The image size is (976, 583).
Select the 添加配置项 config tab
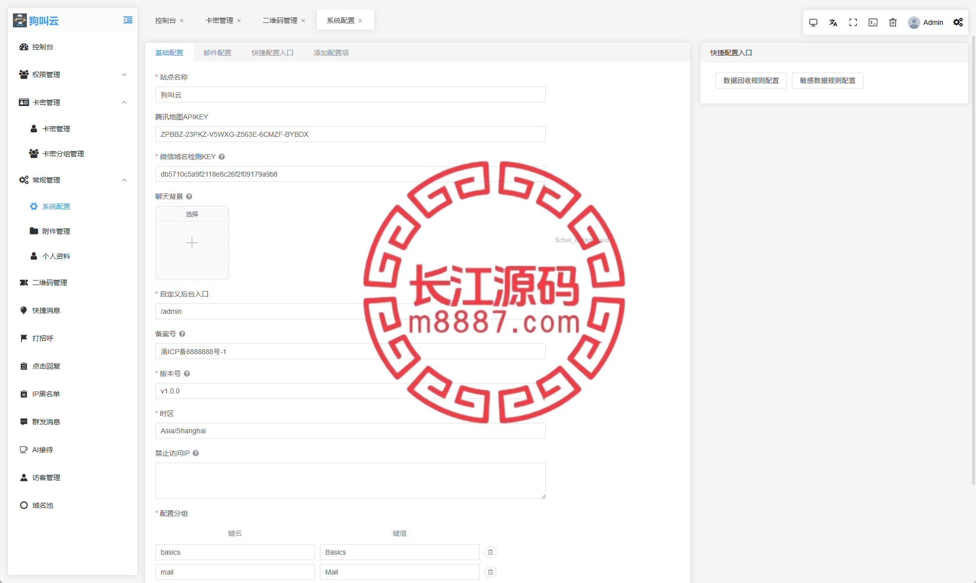[x=331, y=53]
